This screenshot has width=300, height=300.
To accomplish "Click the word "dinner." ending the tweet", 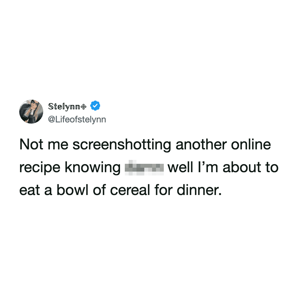I will 199,190.
